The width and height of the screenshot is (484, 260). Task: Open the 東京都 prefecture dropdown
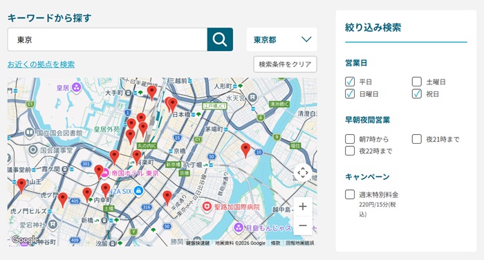281,39
